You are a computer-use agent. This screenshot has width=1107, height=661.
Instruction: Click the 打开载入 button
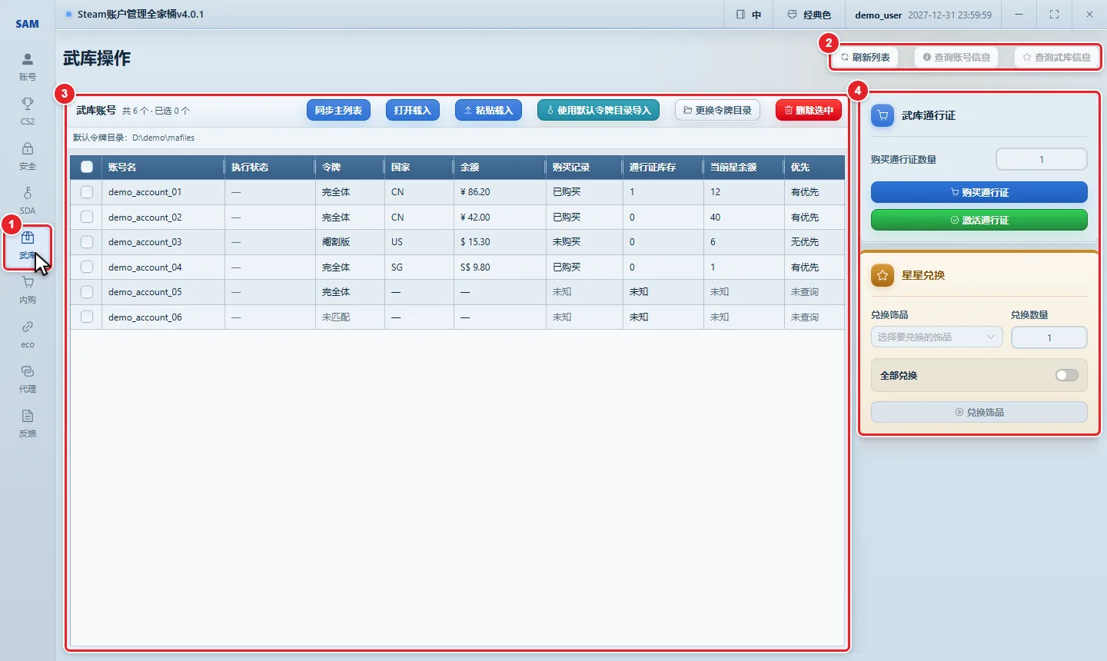click(x=413, y=110)
